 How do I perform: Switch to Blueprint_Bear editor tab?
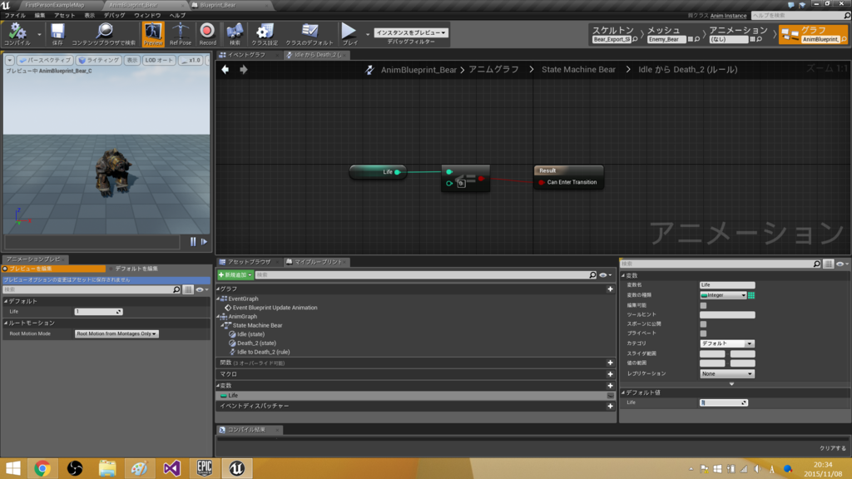click(x=218, y=5)
